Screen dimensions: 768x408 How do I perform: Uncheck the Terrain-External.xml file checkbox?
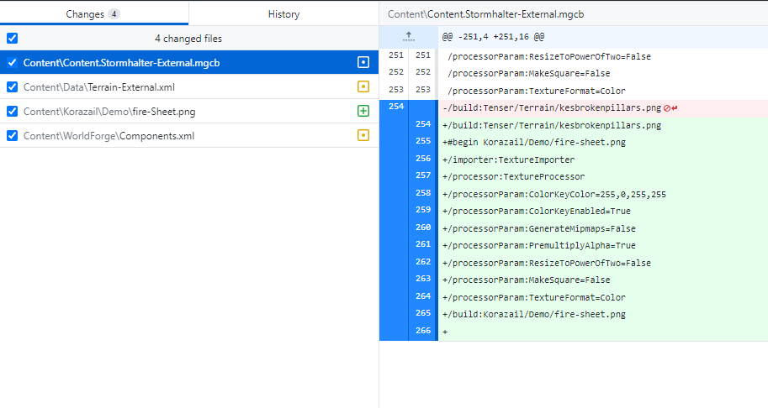[12, 86]
